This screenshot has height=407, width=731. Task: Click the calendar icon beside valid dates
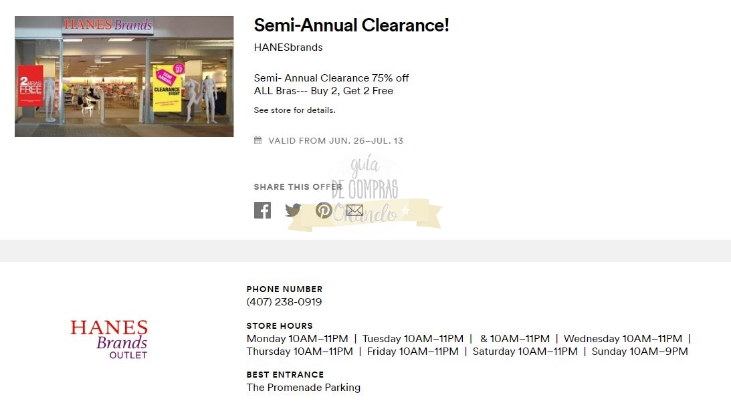click(258, 140)
